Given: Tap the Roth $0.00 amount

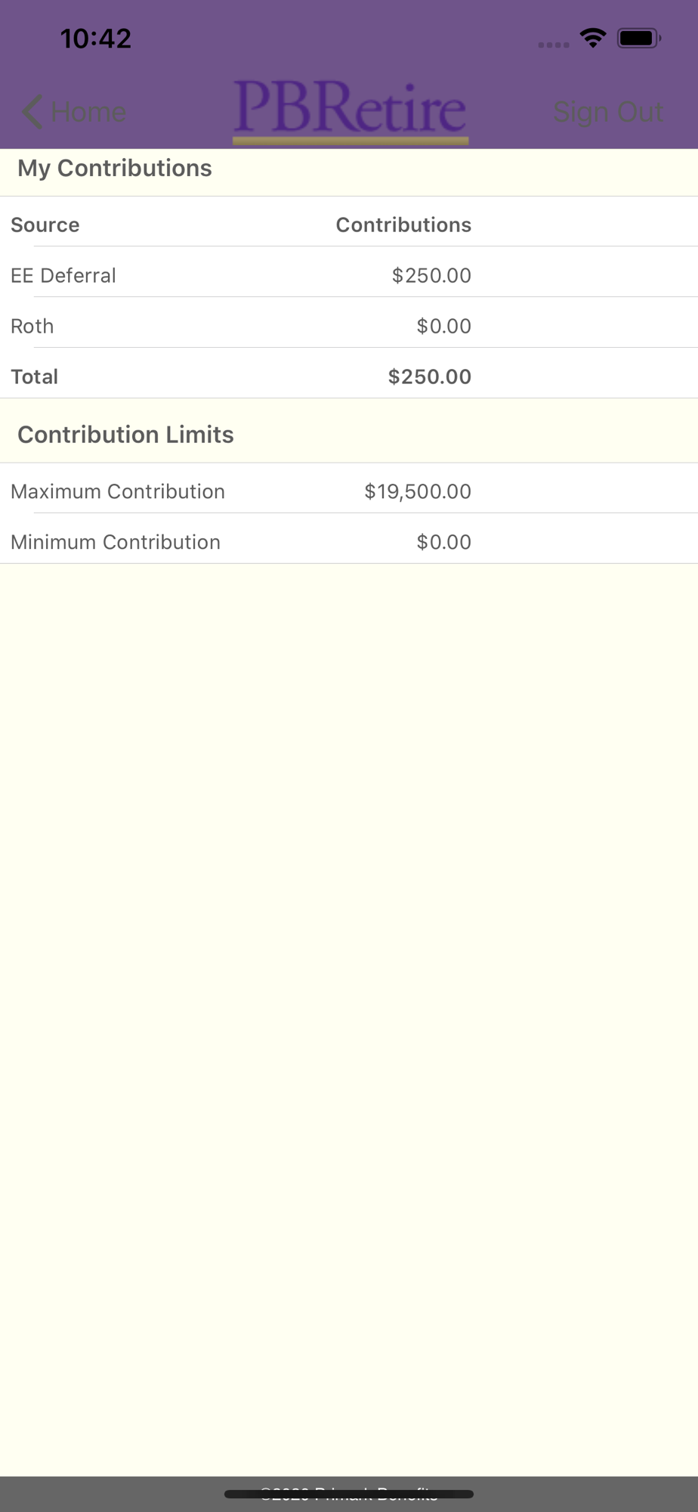Looking at the screenshot, I should (x=444, y=326).
